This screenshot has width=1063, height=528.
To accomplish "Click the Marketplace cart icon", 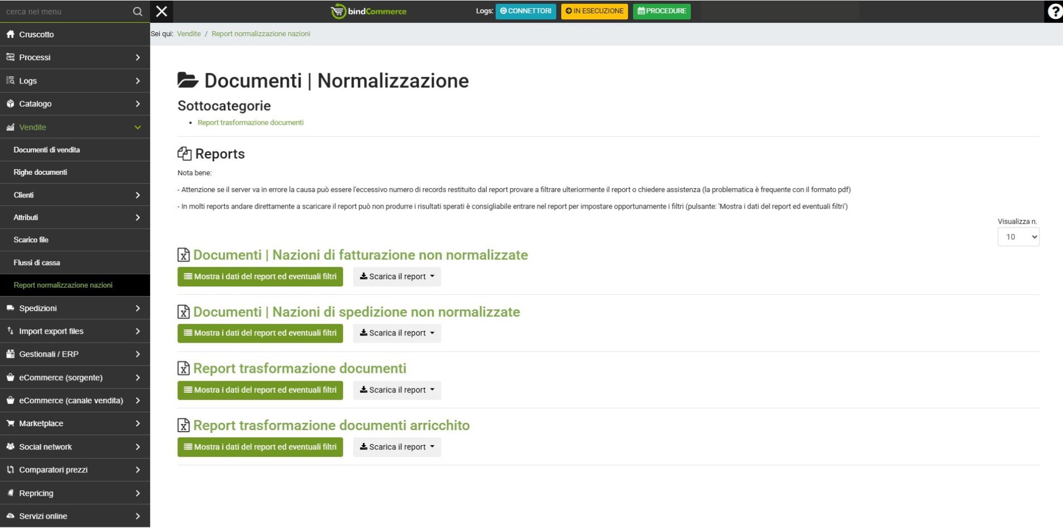I will pyautogui.click(x=11, y=423).
